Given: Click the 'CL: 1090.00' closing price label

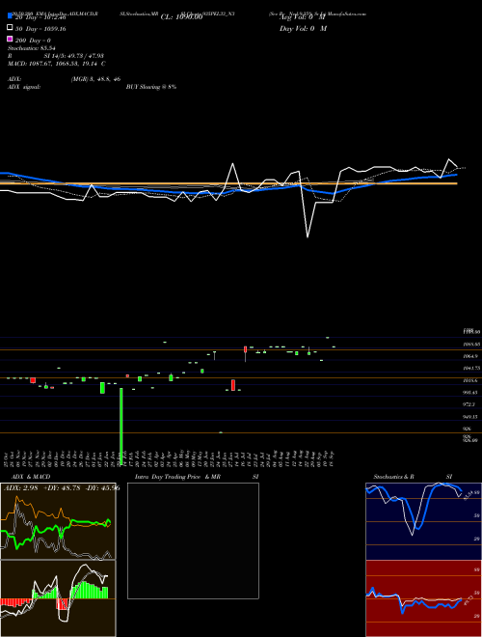Looking at the screenshot, I should click(181, 17).
